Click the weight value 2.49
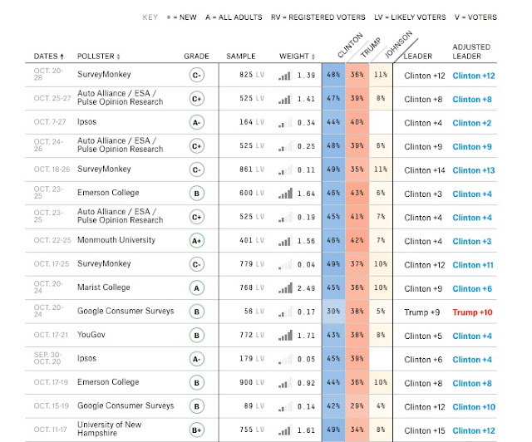Viewport: 532px width, 442px height. pos(306,288)
